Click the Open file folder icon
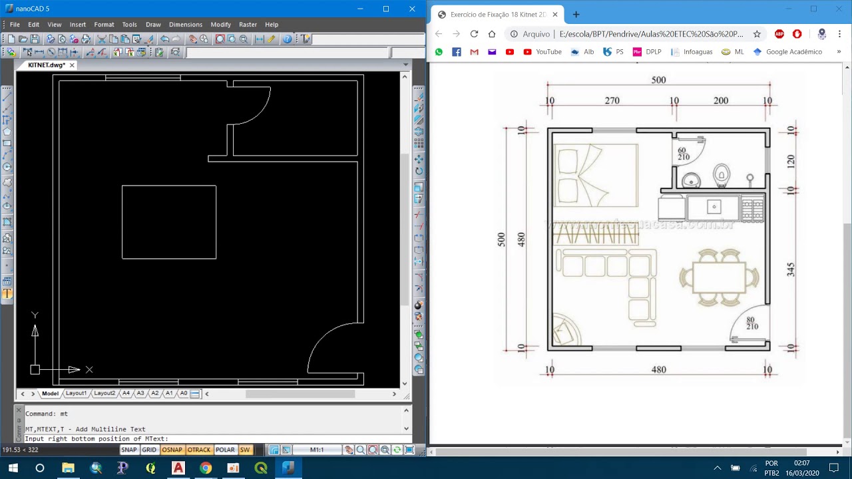This screenshot has width=852, height=479. [x=23, y=39]
